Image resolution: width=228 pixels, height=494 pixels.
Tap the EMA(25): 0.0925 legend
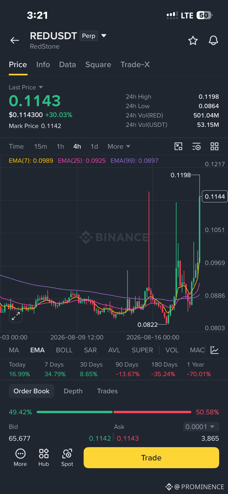(82, 161)
